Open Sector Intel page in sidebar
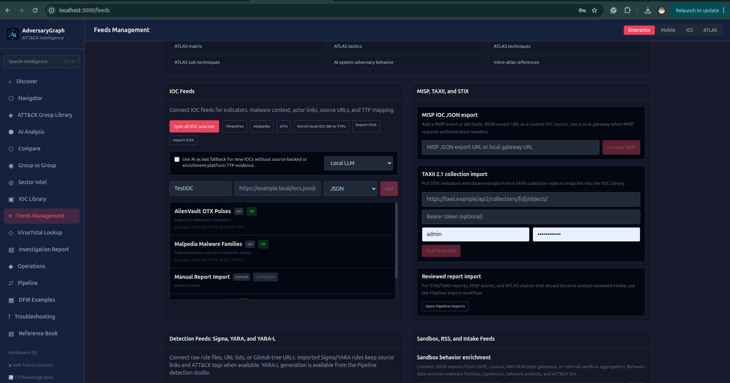 (x=42, y=183)
